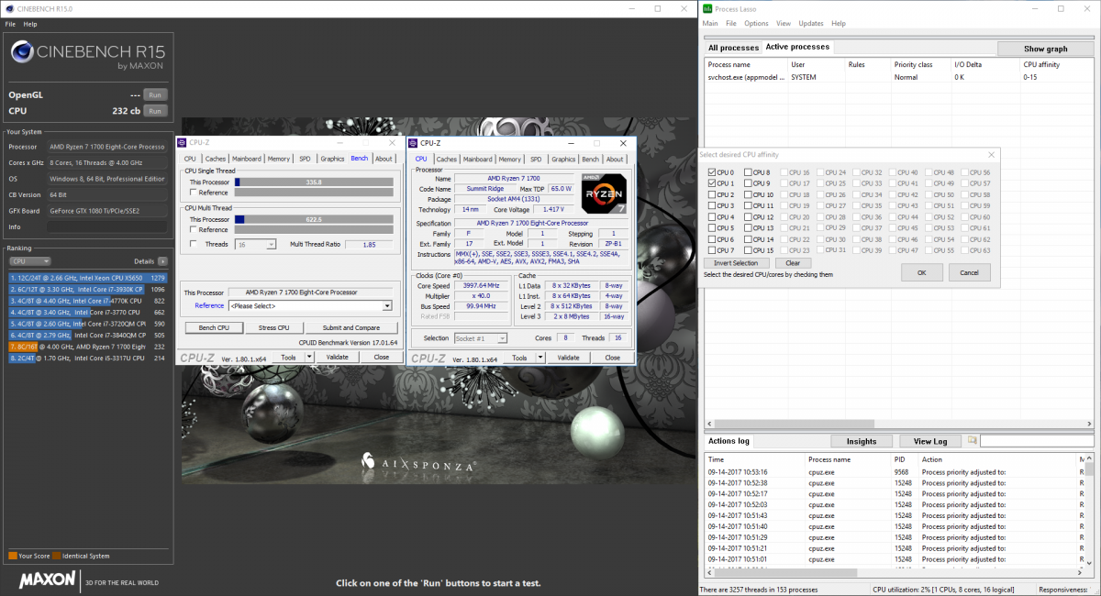
Task: Open the Cinebench File menu
Action: (x=10, y=24)
